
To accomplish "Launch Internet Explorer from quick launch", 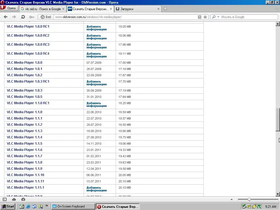I will coord(28,207).
